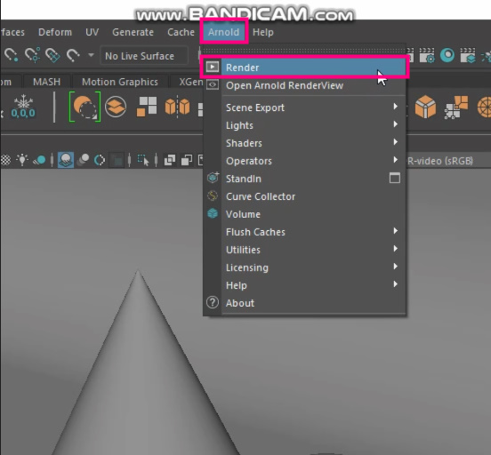This screenshot has width=491, height=455.
Task: Toggle the magnet snap icon with grid plane
Action: point(52,55)
